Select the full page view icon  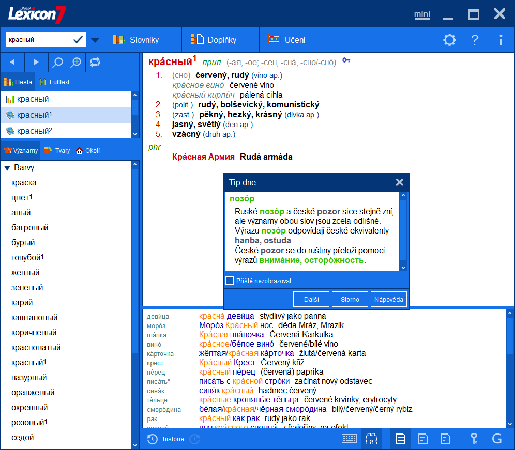[x=400, y=439]
